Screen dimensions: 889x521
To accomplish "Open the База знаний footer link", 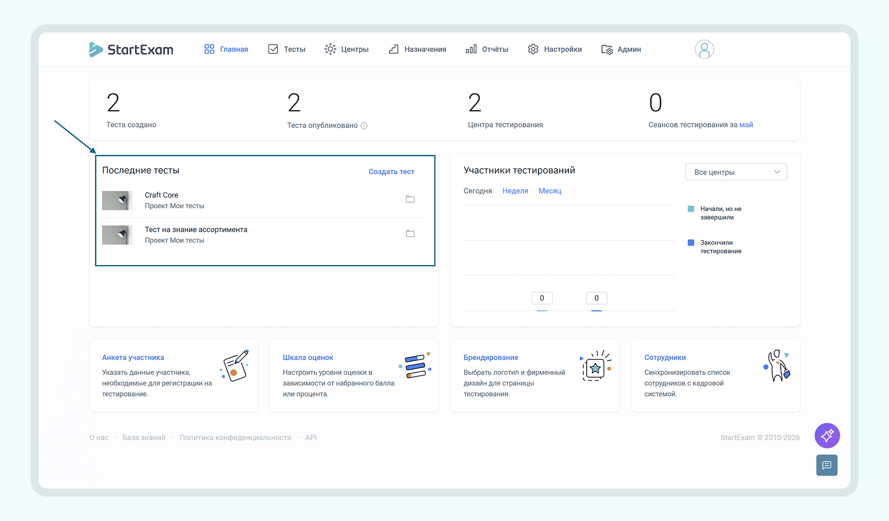I will pos(144,438).
